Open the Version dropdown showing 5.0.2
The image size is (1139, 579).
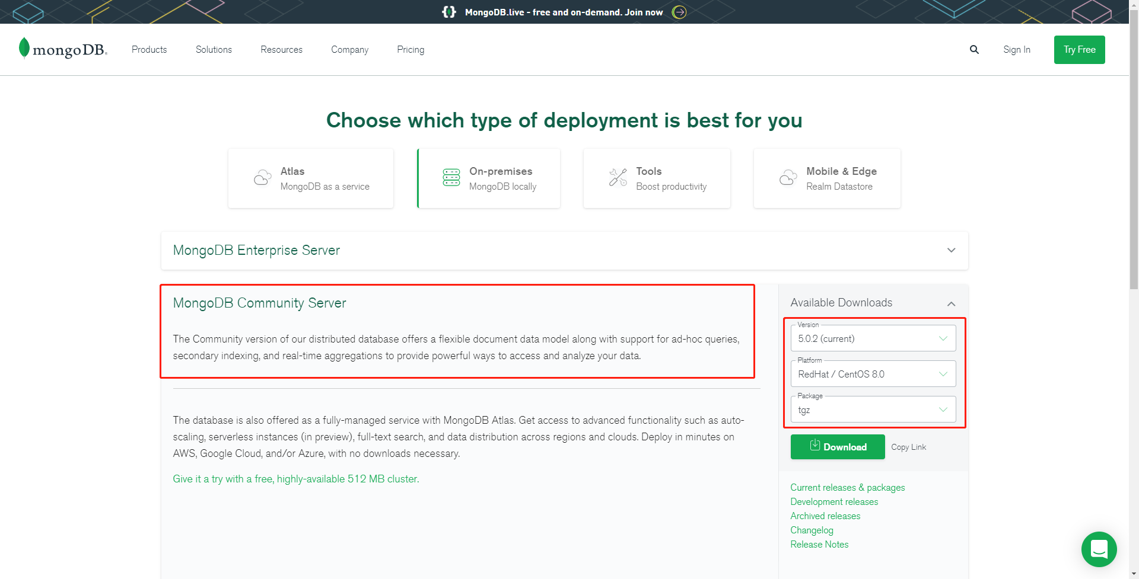pos(873,339)
